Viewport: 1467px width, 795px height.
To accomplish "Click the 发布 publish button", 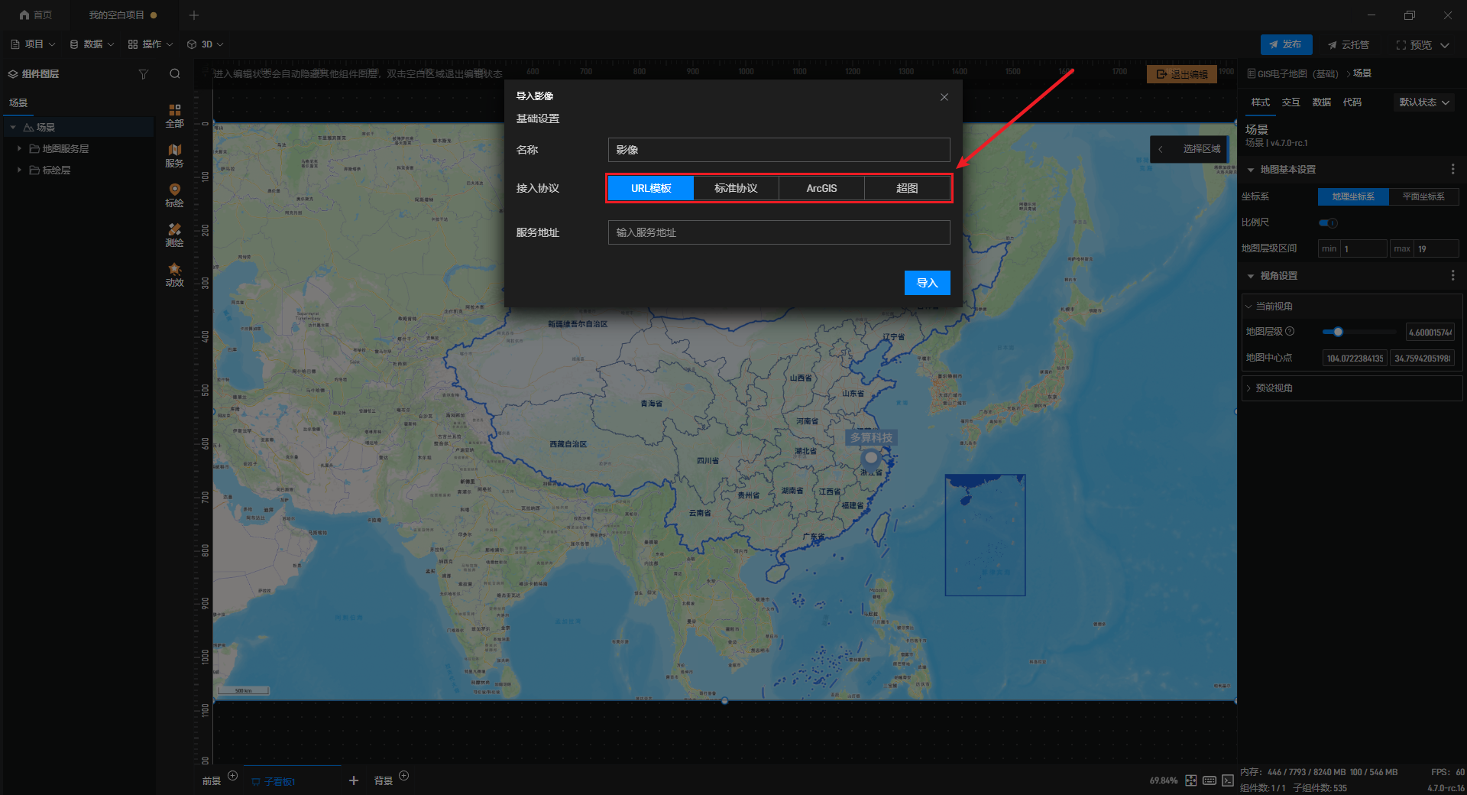I will [1286, 44].
